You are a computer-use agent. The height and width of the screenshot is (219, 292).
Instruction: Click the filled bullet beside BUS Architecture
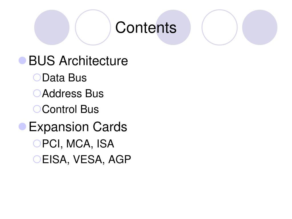[22, 60]
